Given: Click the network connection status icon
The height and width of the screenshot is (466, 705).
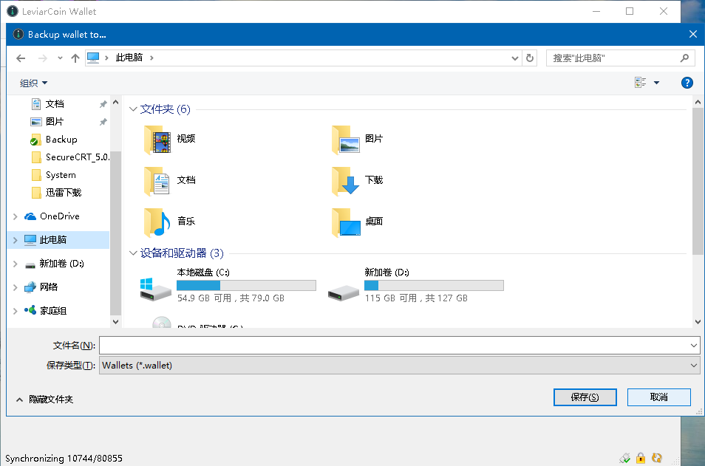Looking at the screenshot, I should coord(624,458).
